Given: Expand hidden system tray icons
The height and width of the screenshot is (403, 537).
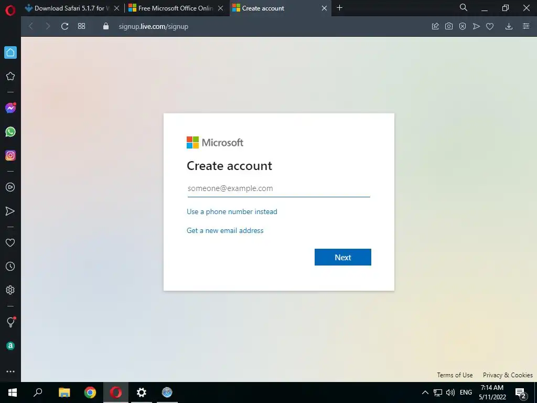Looking at the screenshot, I should coord(425,393).
